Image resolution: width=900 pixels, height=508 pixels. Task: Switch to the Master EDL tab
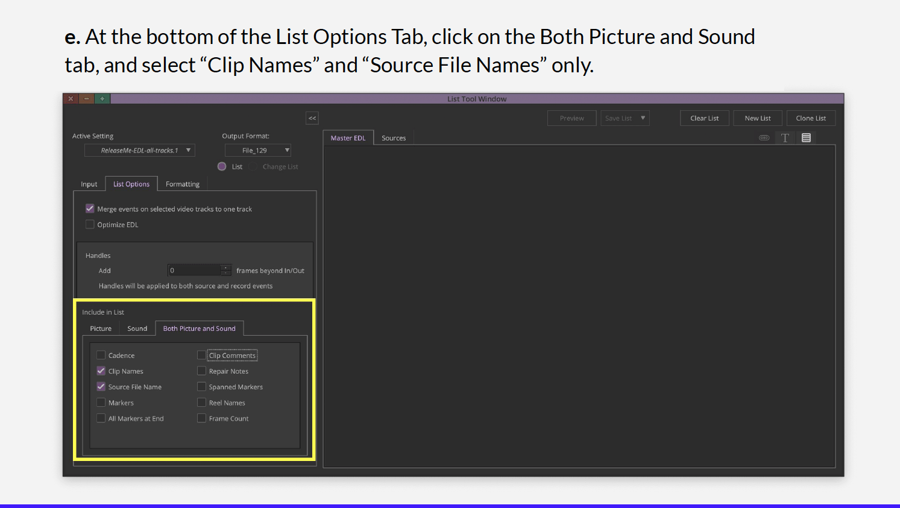(348, 138)
